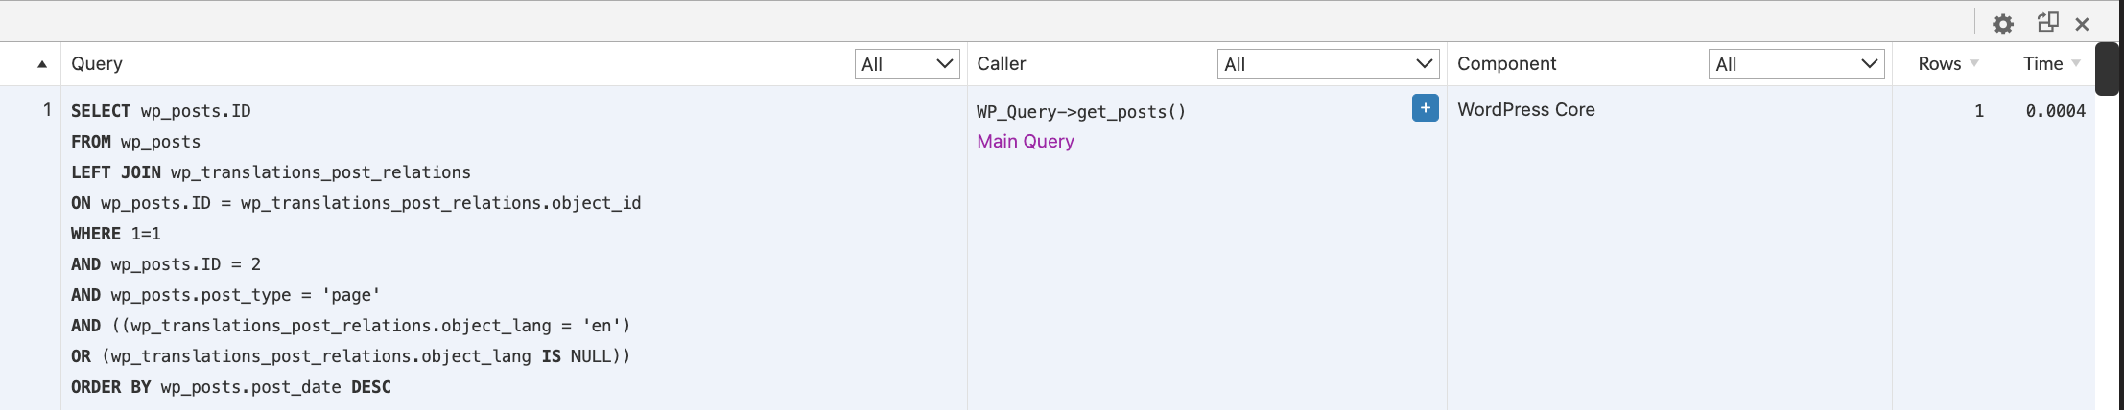The width and height of the screenshot is (2124, 410).
Task: Click the Main Query label
Action: [x=1025, y=141]
